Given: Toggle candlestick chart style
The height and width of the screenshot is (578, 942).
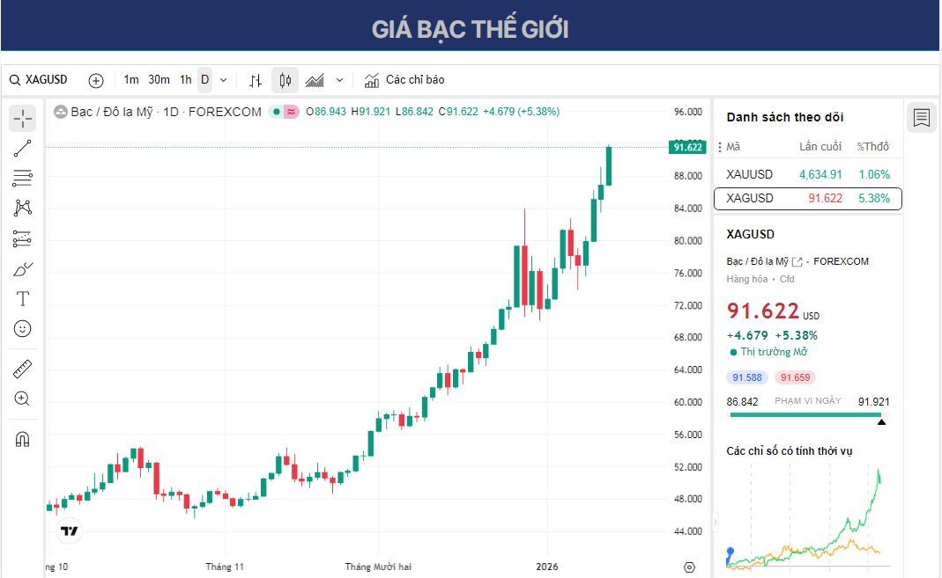Looking at the screenshot, I should [x=284, y=79].
